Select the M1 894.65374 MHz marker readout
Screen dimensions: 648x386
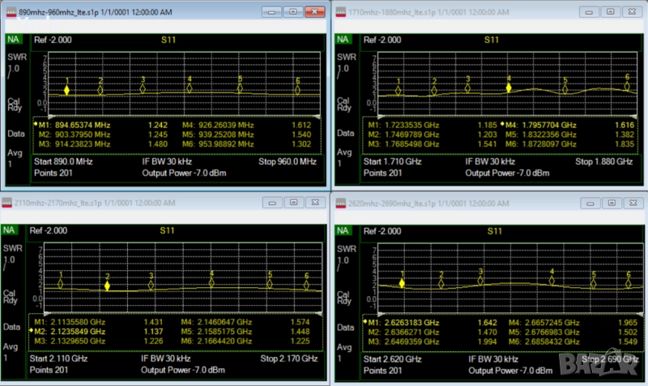click(x=75, y=125)
